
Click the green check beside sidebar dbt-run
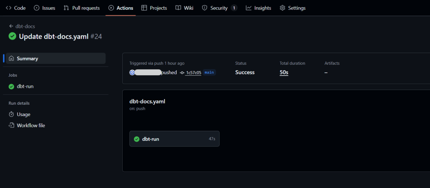(x=11, y=86)
